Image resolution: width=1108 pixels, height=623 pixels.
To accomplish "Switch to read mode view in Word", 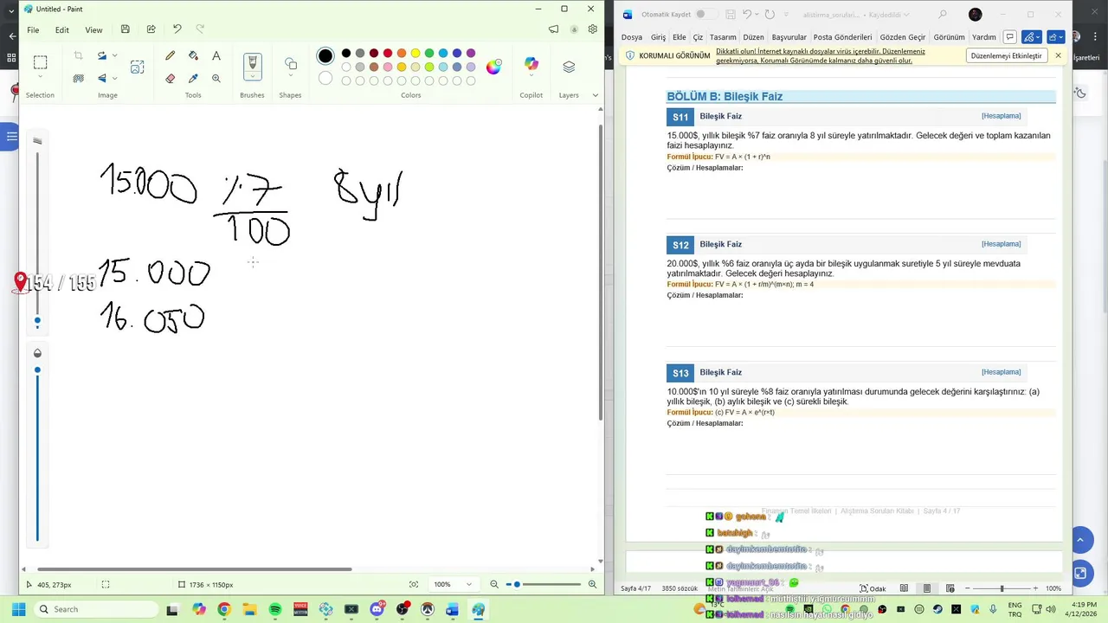I will pyautogui.click(x=904, y=588).
